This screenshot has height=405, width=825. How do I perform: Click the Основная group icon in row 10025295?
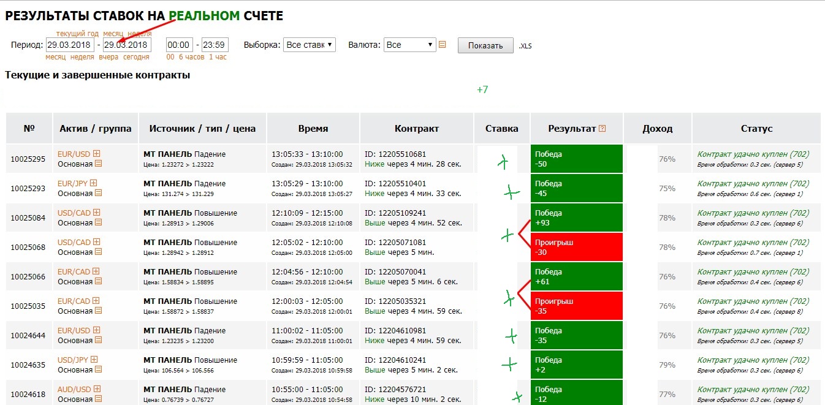pos(99,164)
